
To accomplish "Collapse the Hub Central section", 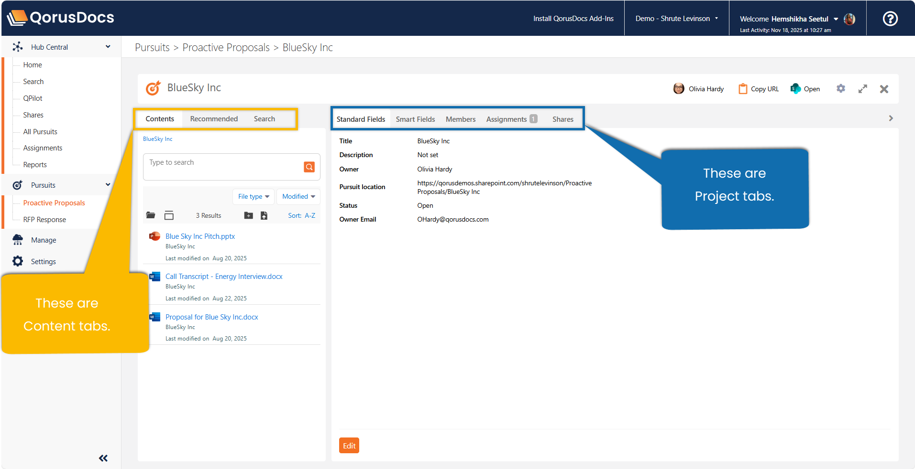I will (x=108, y=47).
